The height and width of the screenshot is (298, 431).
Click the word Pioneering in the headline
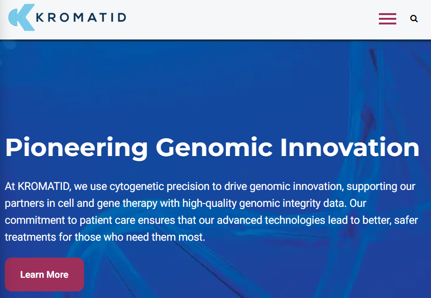pos(77,148)
